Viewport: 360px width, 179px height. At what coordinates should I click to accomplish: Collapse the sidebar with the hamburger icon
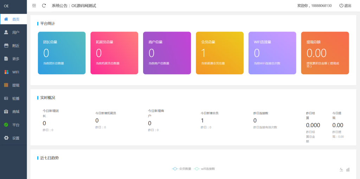click(x=34, y=6)
